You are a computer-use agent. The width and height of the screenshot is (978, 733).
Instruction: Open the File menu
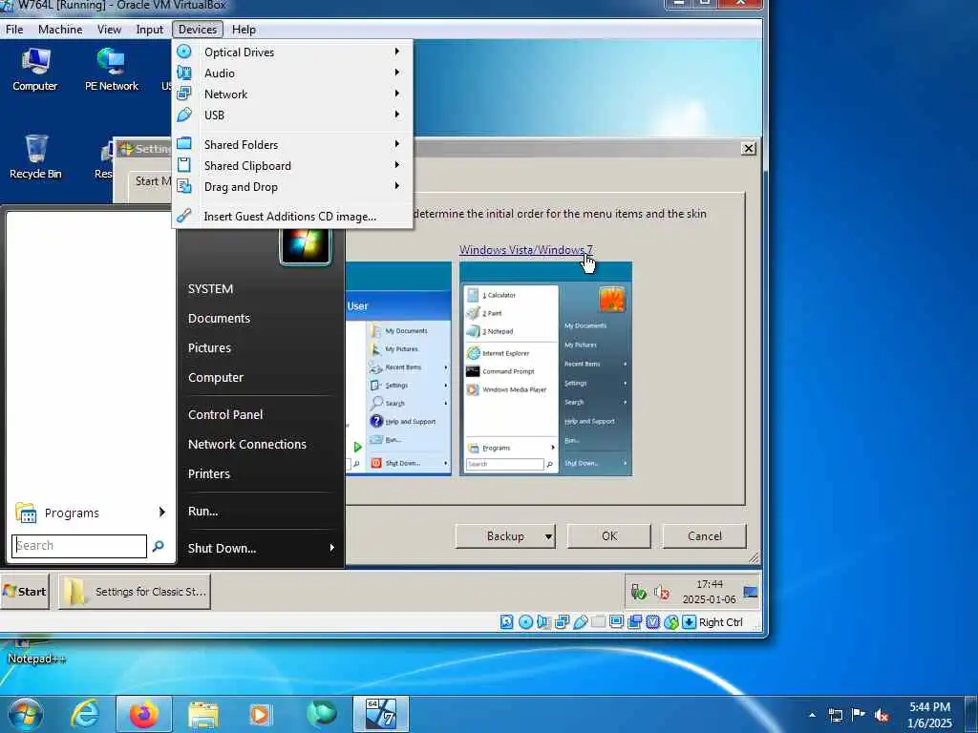pos(14,30)
